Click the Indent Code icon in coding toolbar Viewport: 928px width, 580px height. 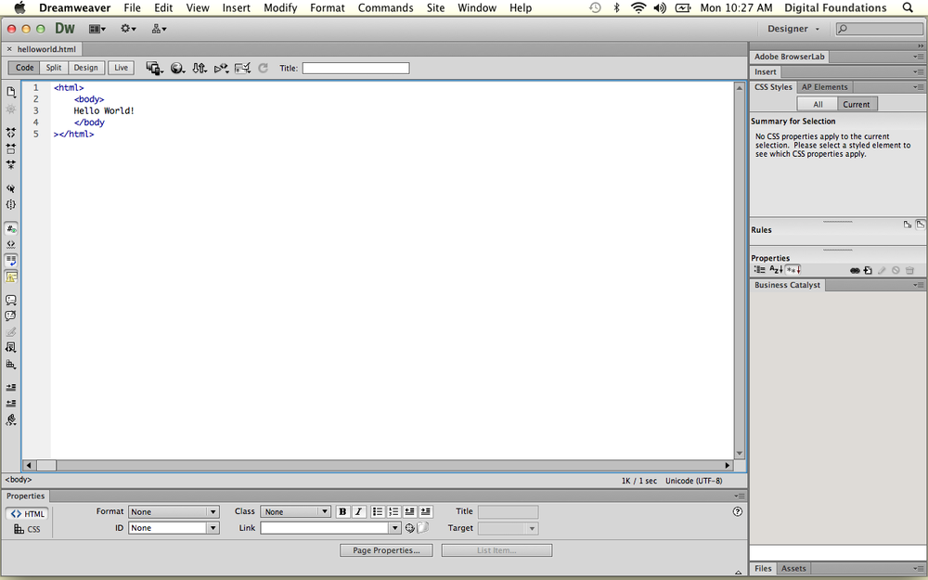11,387
